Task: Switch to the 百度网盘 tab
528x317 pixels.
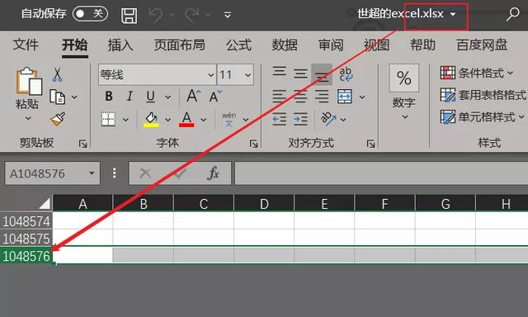Action: coord(482,45)
